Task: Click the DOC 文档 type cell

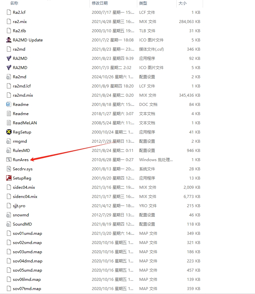Action: click(x=148, y=105)
